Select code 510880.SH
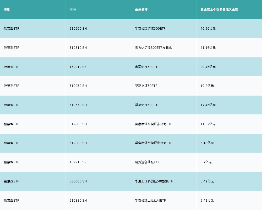This screenshot has width=262, height=210. [78, 201]
